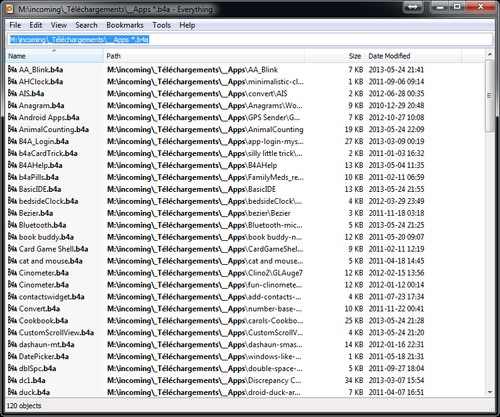Click the scrollbar up arrow
This screenshot has width=500, height=417.
coord(490,55)
